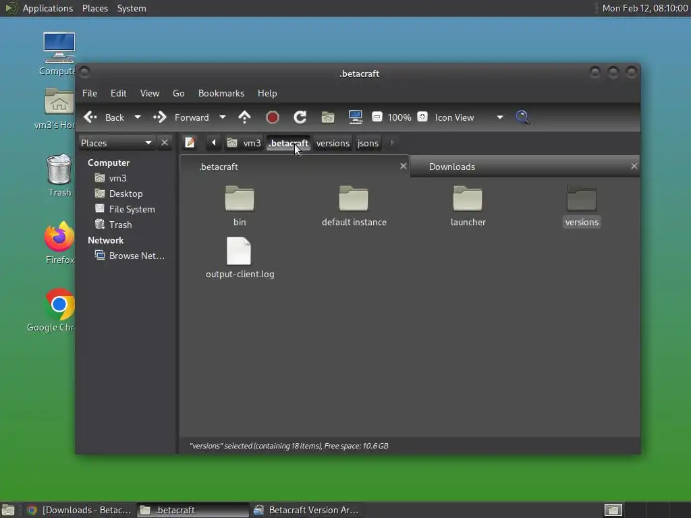Open System menu in top panel

(132, 8)
